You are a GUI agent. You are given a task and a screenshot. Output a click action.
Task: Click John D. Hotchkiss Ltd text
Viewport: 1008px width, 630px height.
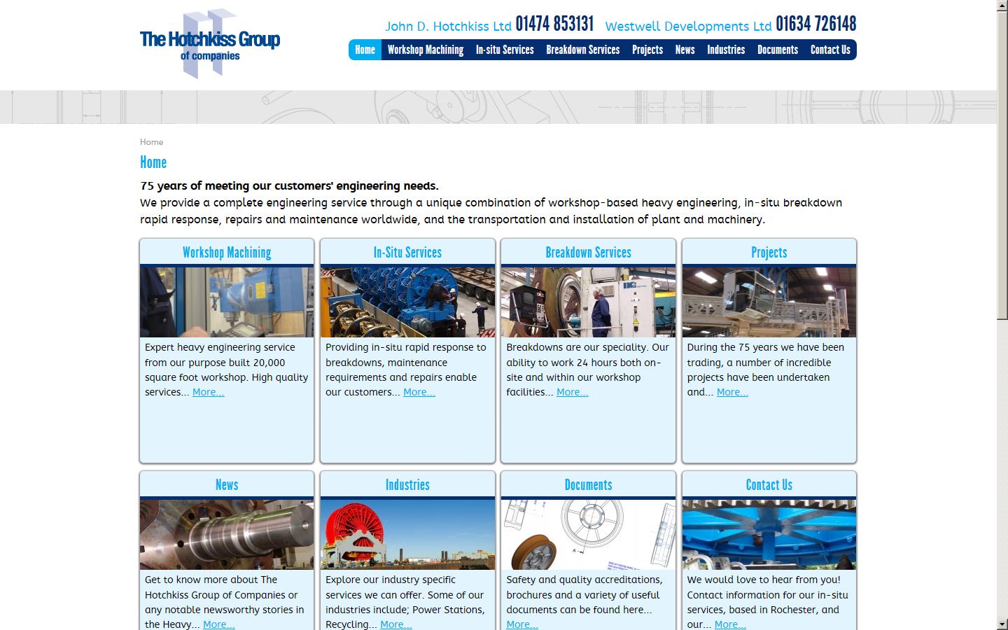pyautogui.click(x=448, y=27)
